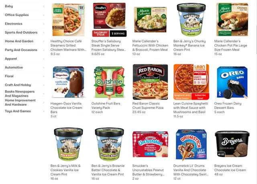Click Marie Callender's Chicken Pot Pie title

(230, 45)
